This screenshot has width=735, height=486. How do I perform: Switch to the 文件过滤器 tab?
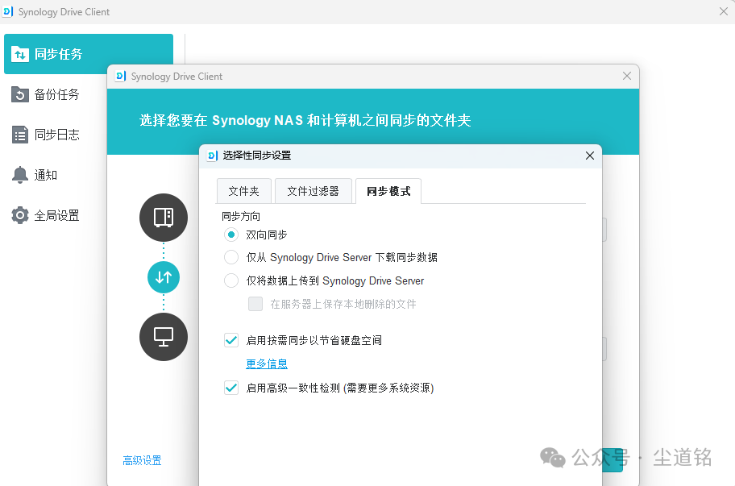point(314,191)
